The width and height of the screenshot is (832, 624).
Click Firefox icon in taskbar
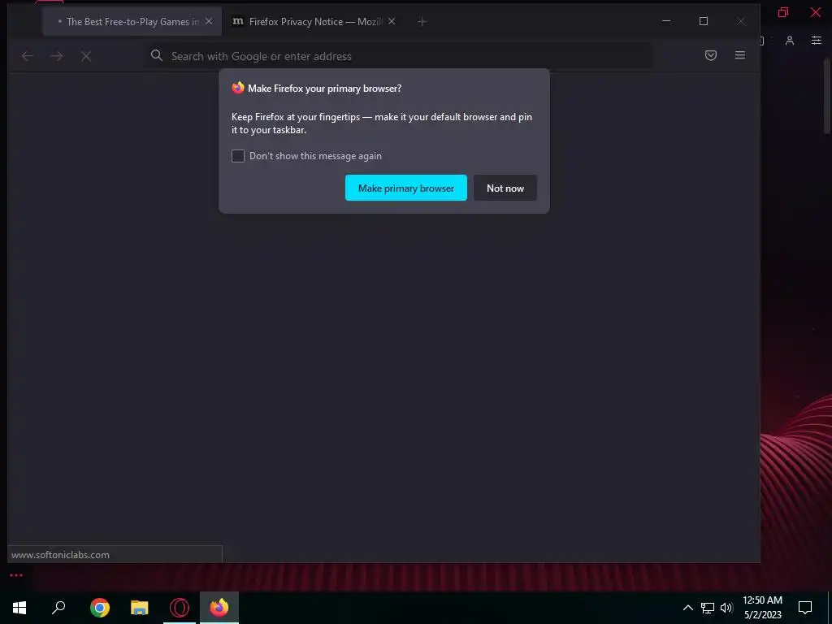[x=219, y=608]
